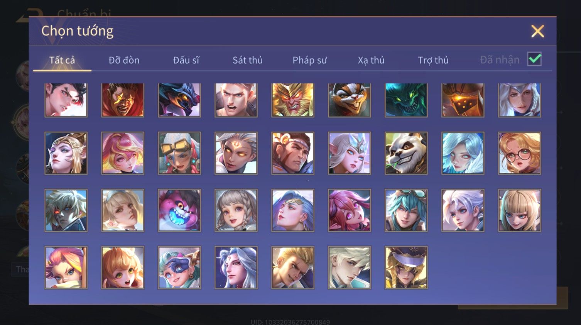
Task: Show the Pháp sư hero list
Action: click(x=309, y=60)
